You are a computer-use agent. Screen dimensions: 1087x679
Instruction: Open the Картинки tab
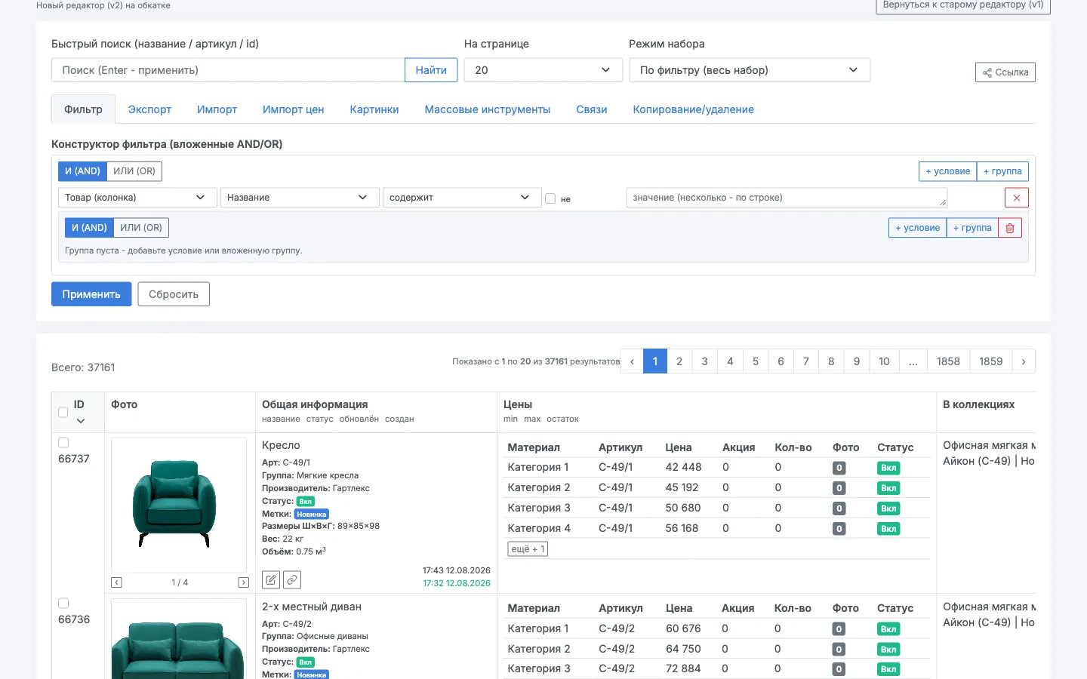click(x=374, y=109)
